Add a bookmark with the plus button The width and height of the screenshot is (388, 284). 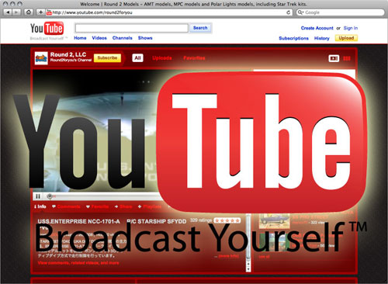click(40, 12)
